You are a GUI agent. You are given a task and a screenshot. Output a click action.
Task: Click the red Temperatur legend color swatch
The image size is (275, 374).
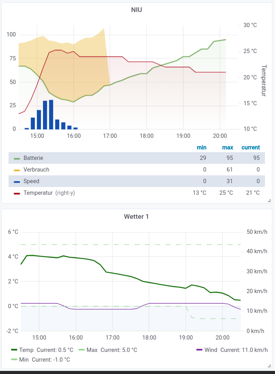coord(17,193)
